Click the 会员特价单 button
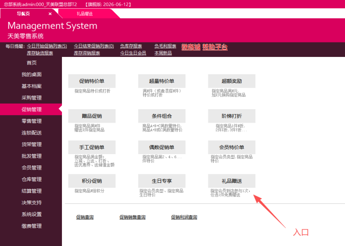This screenshot has width=345, height=246. click(232, 148)
